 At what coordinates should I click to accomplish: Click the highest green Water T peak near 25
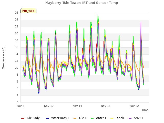pos(98,16)
